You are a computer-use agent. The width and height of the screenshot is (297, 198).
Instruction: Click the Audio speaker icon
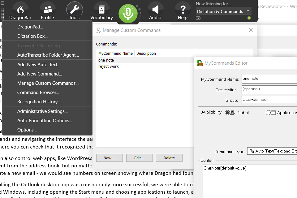pos(155,9)
